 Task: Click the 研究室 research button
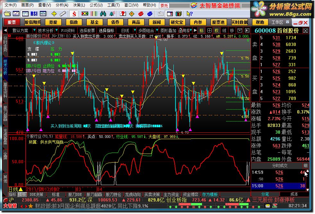[x=177, y=22]
